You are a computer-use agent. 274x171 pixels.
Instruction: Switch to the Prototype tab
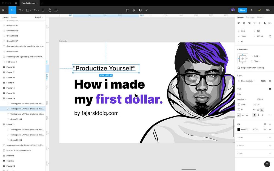click(x=250, y=17)
